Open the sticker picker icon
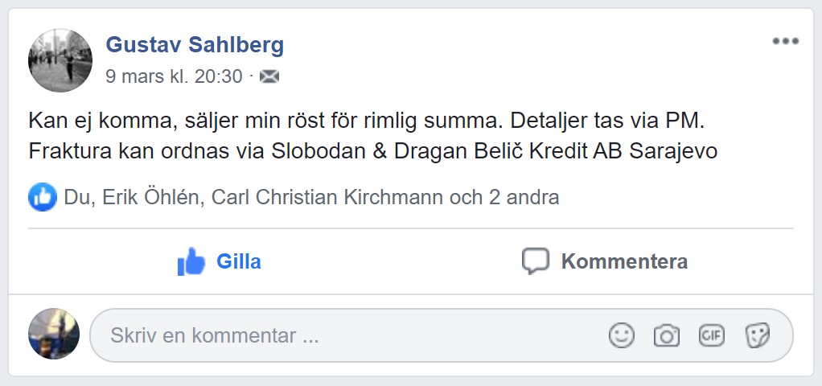Screen dimensions: 822x386 pyautogui.click(x=757, y=335)
